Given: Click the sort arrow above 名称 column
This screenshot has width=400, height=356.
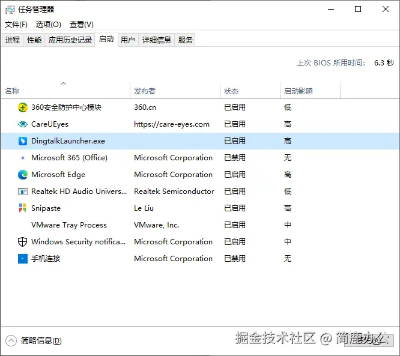Looking at the screenshot, I should (x=63, y=83).
